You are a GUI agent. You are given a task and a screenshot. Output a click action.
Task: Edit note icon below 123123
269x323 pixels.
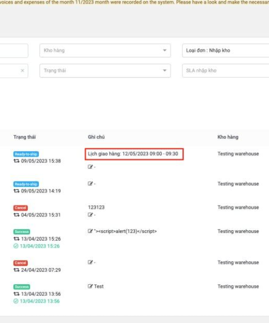point(90,215)
